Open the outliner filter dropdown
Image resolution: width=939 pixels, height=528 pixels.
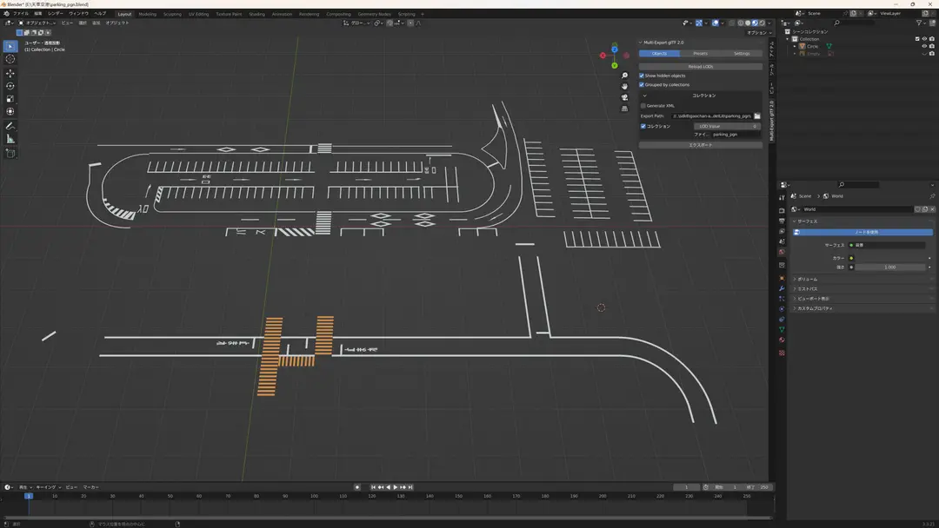[921, 23]
